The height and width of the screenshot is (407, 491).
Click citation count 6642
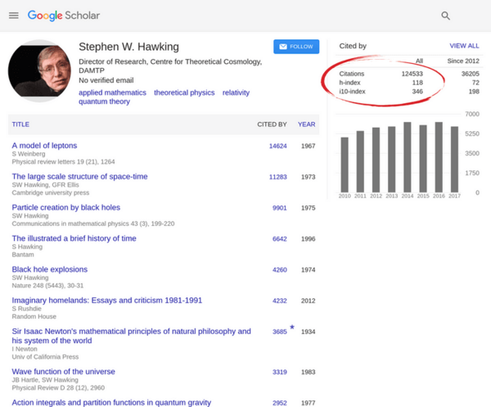[x=279, y=239]
